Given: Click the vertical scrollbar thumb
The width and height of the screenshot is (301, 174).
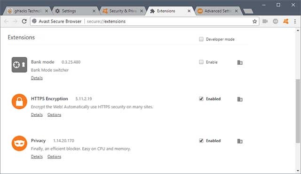Looking at the screenshot, I should [x=298, y=111].
